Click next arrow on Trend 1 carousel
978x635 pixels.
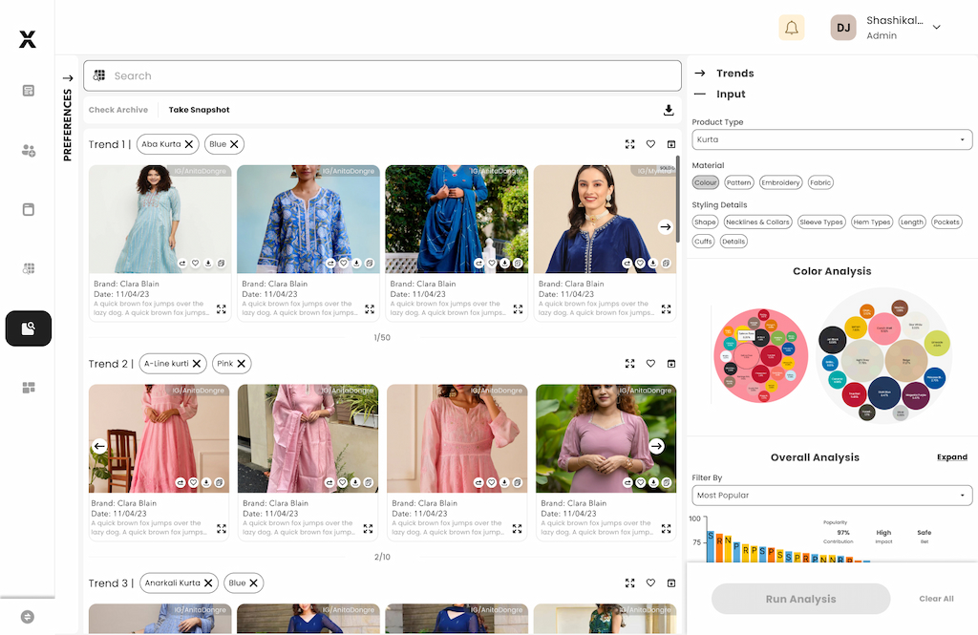[665, 227]
